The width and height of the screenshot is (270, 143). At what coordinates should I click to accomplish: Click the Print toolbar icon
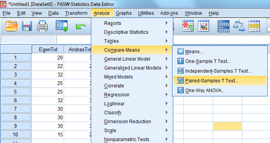[43, 26]
